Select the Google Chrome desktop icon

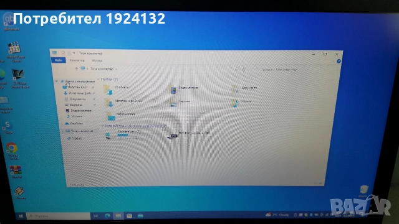(12, 151)
